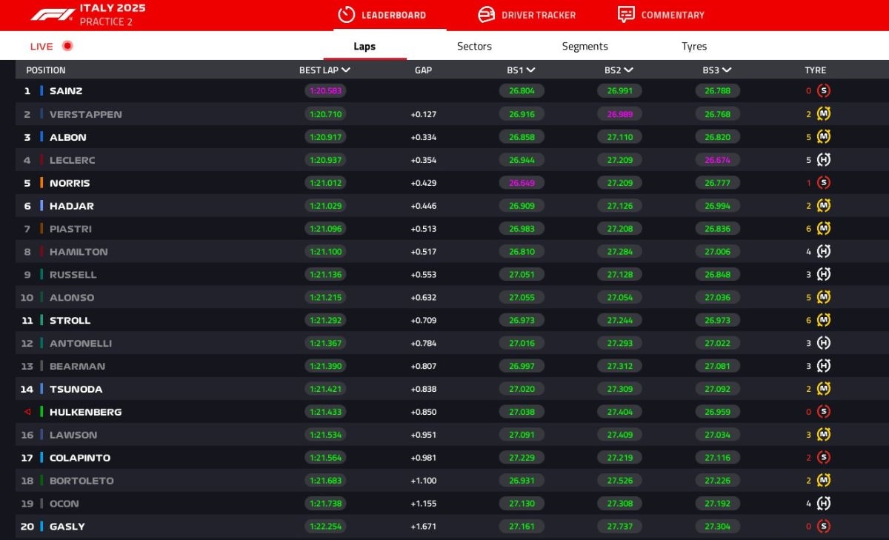This screenshot has height=540, width=889.
Task: Click the Driver Tracker helmet icon
Action: [x=486, y=15]
